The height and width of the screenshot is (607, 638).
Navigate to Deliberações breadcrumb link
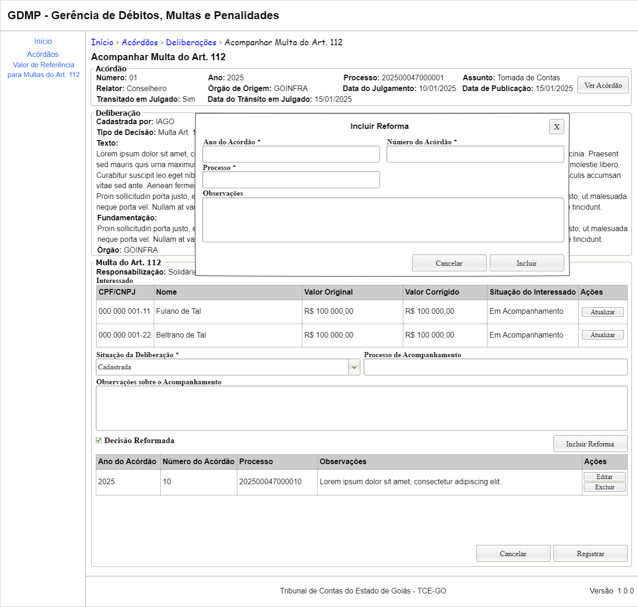pos(191,42)
